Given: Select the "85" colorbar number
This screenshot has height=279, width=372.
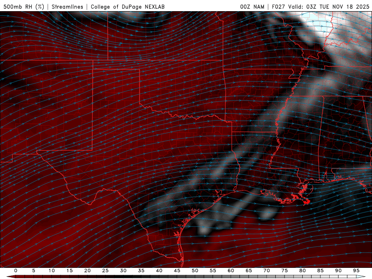Looking at the screenshot, I should (320, 271).
